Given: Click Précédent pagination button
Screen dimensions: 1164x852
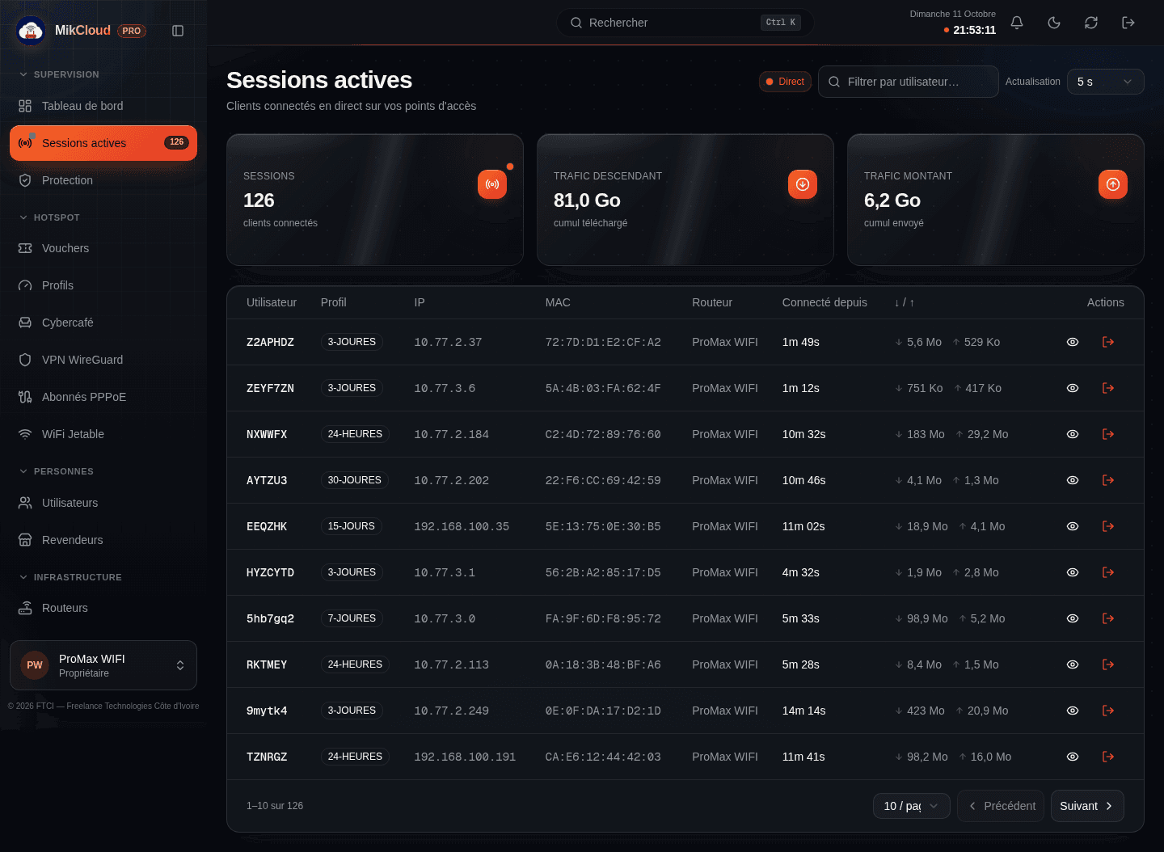Looking at the screenshot, I should pos(1001,806).
